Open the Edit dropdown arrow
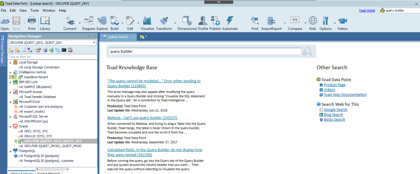 click(x=138, y=23)
